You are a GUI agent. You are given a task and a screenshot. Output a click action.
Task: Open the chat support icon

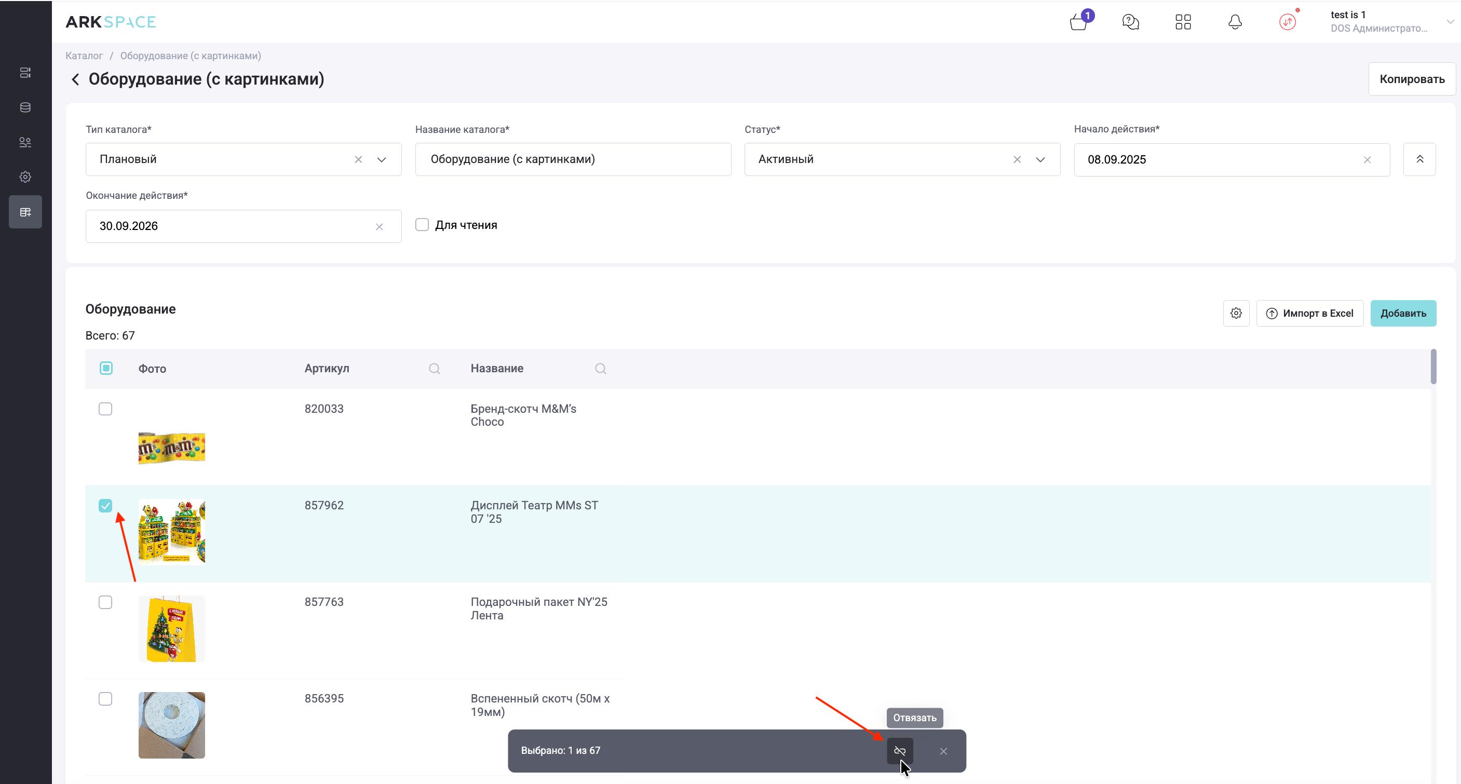tap(1130, 22)
